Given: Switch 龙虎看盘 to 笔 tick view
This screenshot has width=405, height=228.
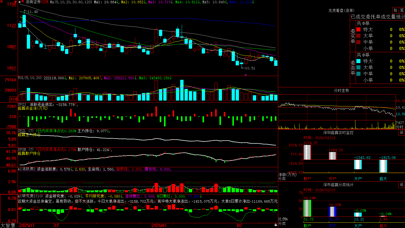Looking at the screenshot, I should [x=402, y=10].
